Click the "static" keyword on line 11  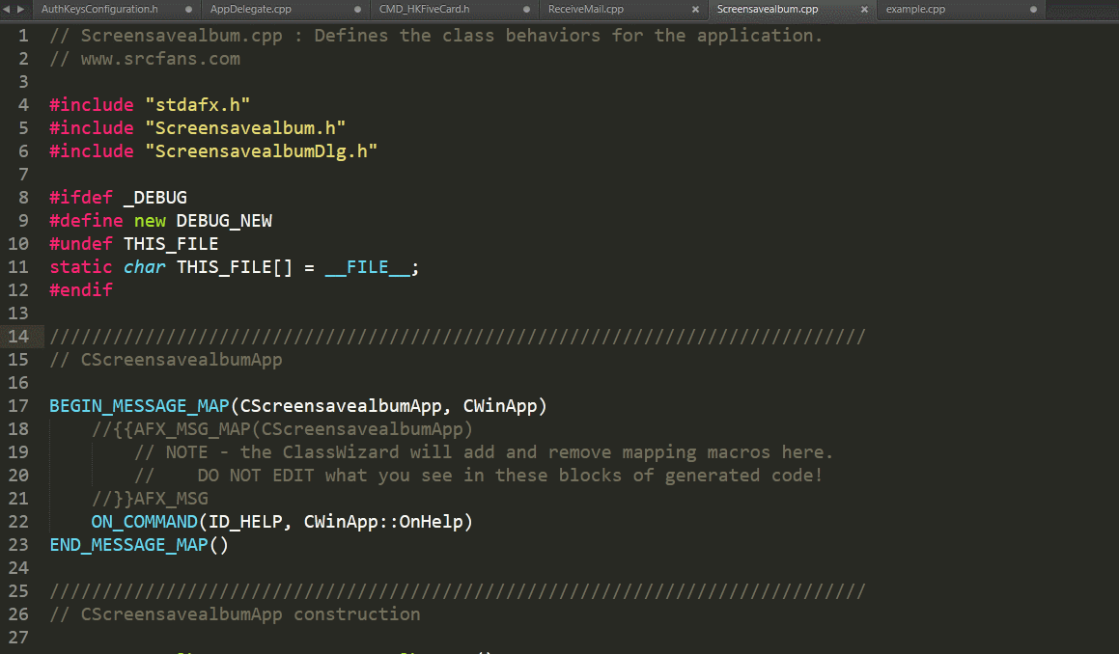(81, 267)
